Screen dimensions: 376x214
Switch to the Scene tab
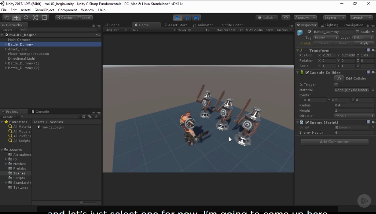112,25
